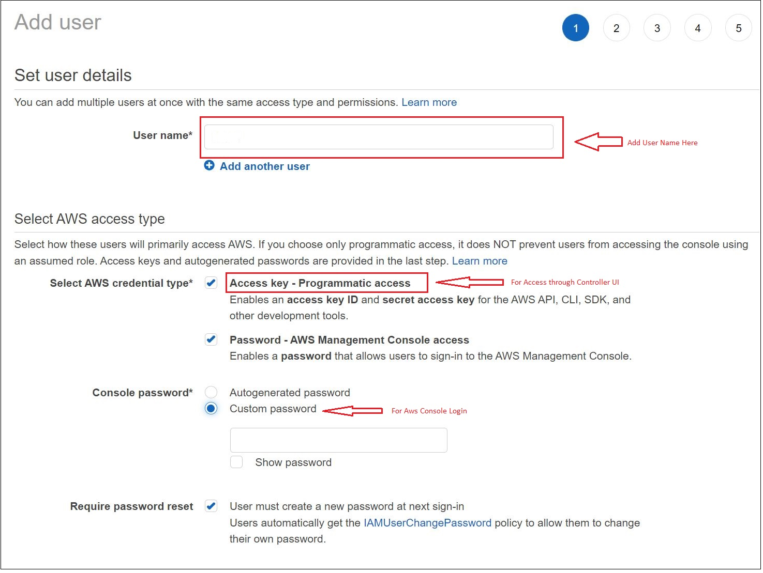Uncheck Password - AWS Management Console access

211,339
